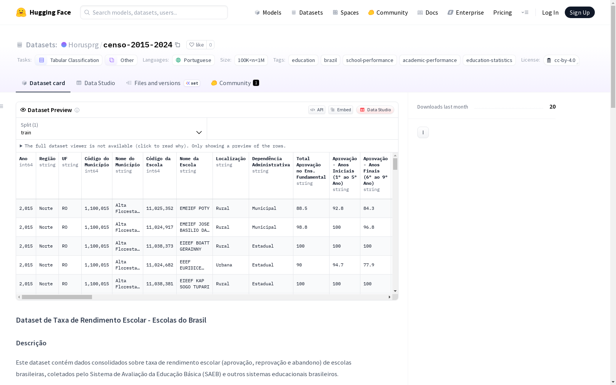
Task: Click the brazil tag
Action: point(330,60)
